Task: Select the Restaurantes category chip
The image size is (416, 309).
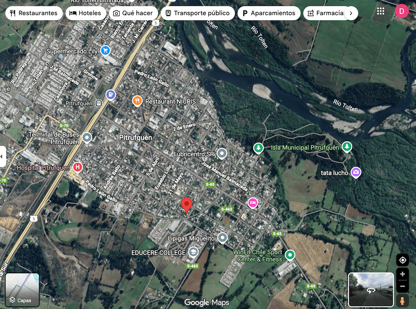Action: [x=34, y=13]
